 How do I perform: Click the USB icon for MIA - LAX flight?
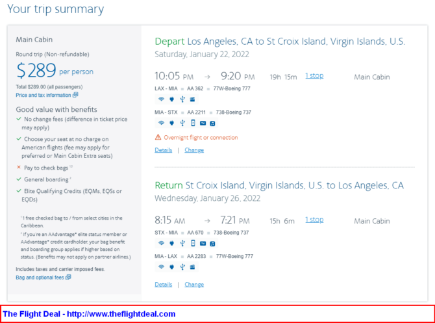(x=182, y=267)
